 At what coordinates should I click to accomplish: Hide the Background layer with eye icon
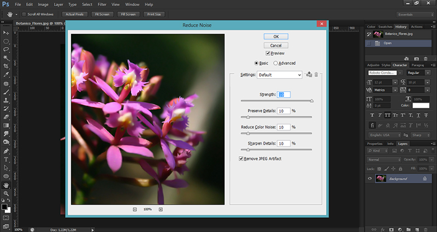(x=369, y=179)
